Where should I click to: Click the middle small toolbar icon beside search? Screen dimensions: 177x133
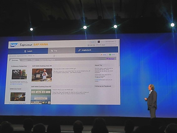coord(91,45)
